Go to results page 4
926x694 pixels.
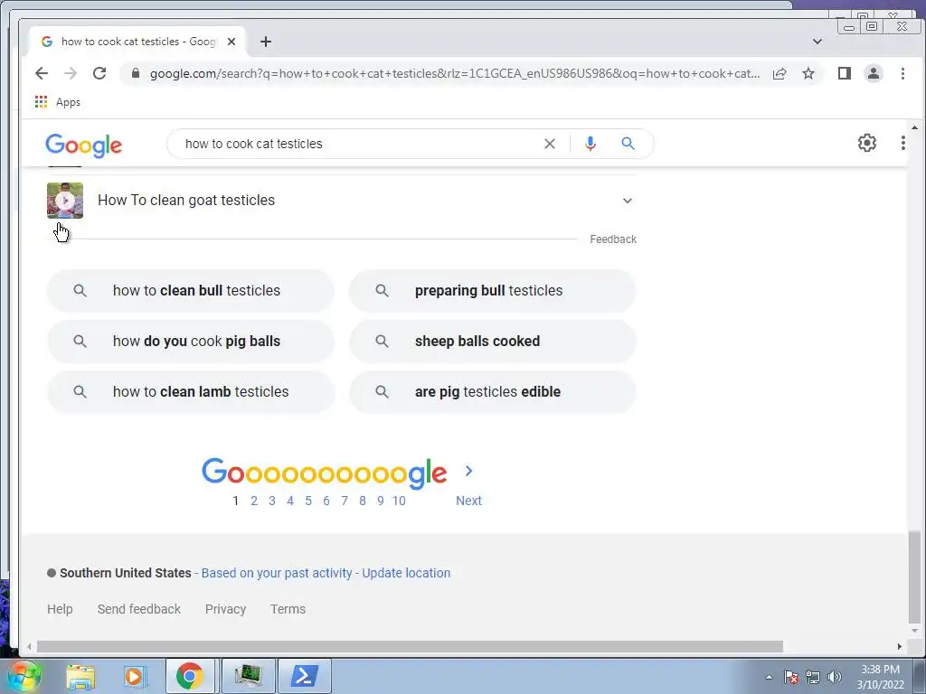[290, 501]
